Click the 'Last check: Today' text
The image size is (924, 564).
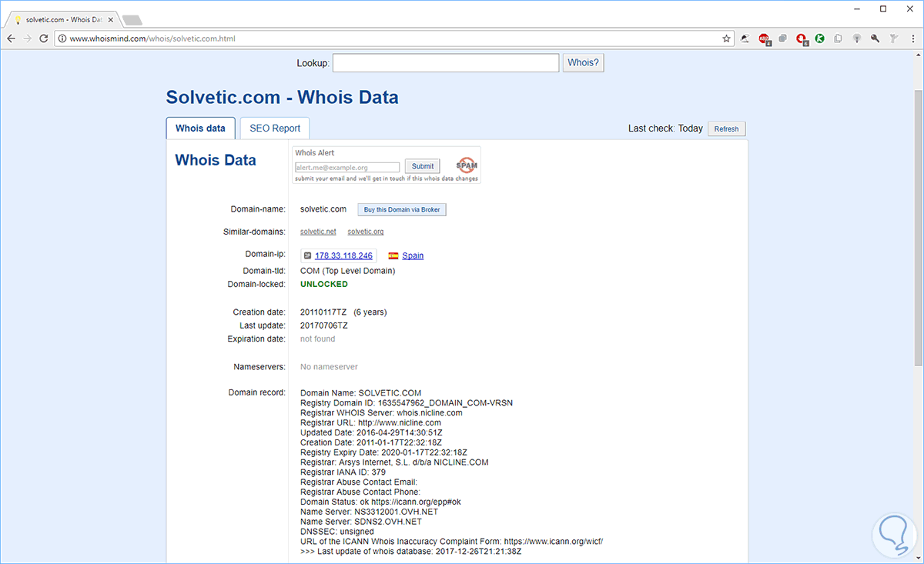[x=665, y=128]
